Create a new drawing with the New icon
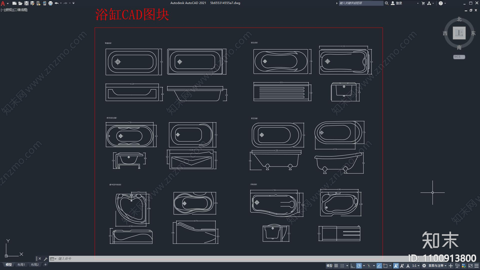 click(14, 3)
